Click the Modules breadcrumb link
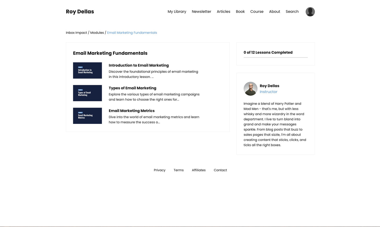This screenshot has width=380, height=227. point(97,33)
